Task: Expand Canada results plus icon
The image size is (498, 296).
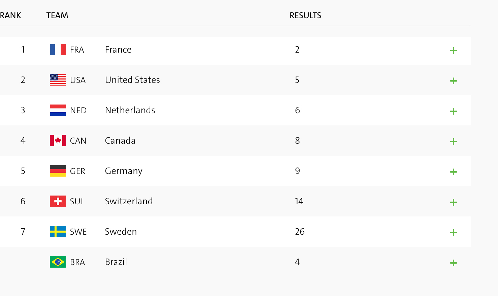Action: (x=454, y=142)
